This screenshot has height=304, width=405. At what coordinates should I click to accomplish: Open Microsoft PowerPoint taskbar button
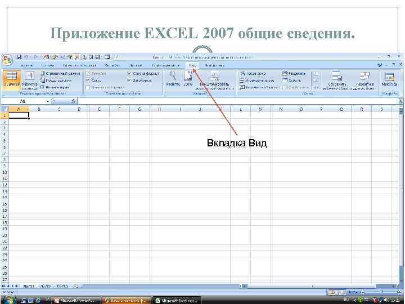point(76,301)
